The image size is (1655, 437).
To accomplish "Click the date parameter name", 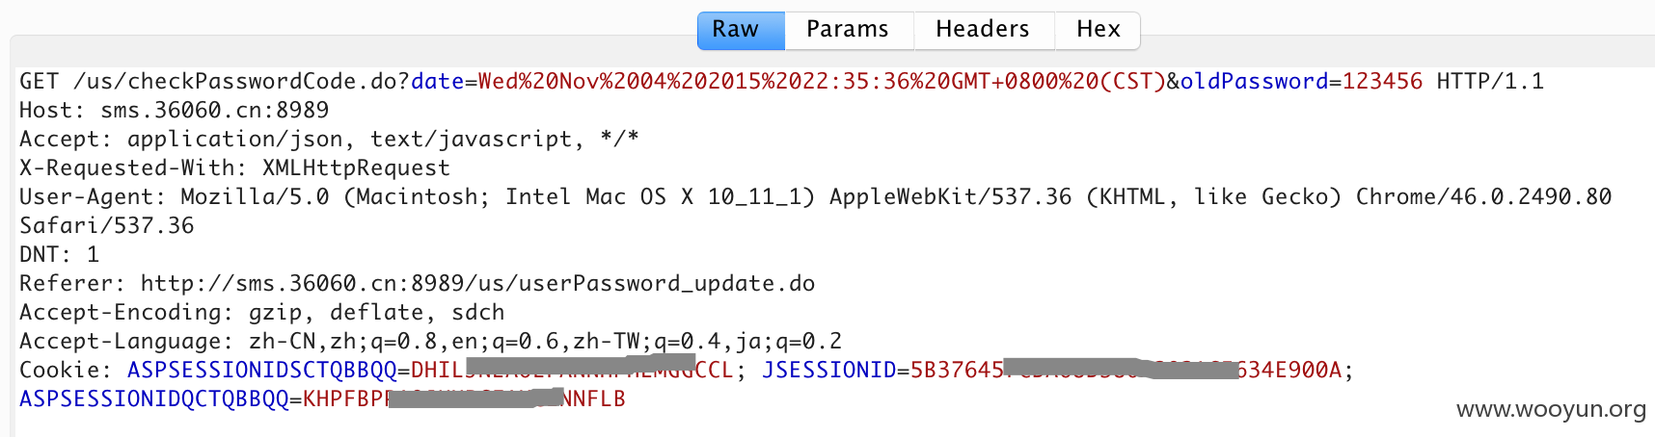I will 438,82.
